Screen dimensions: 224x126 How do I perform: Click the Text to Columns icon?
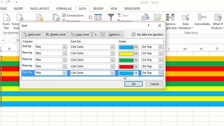point(145,17)
